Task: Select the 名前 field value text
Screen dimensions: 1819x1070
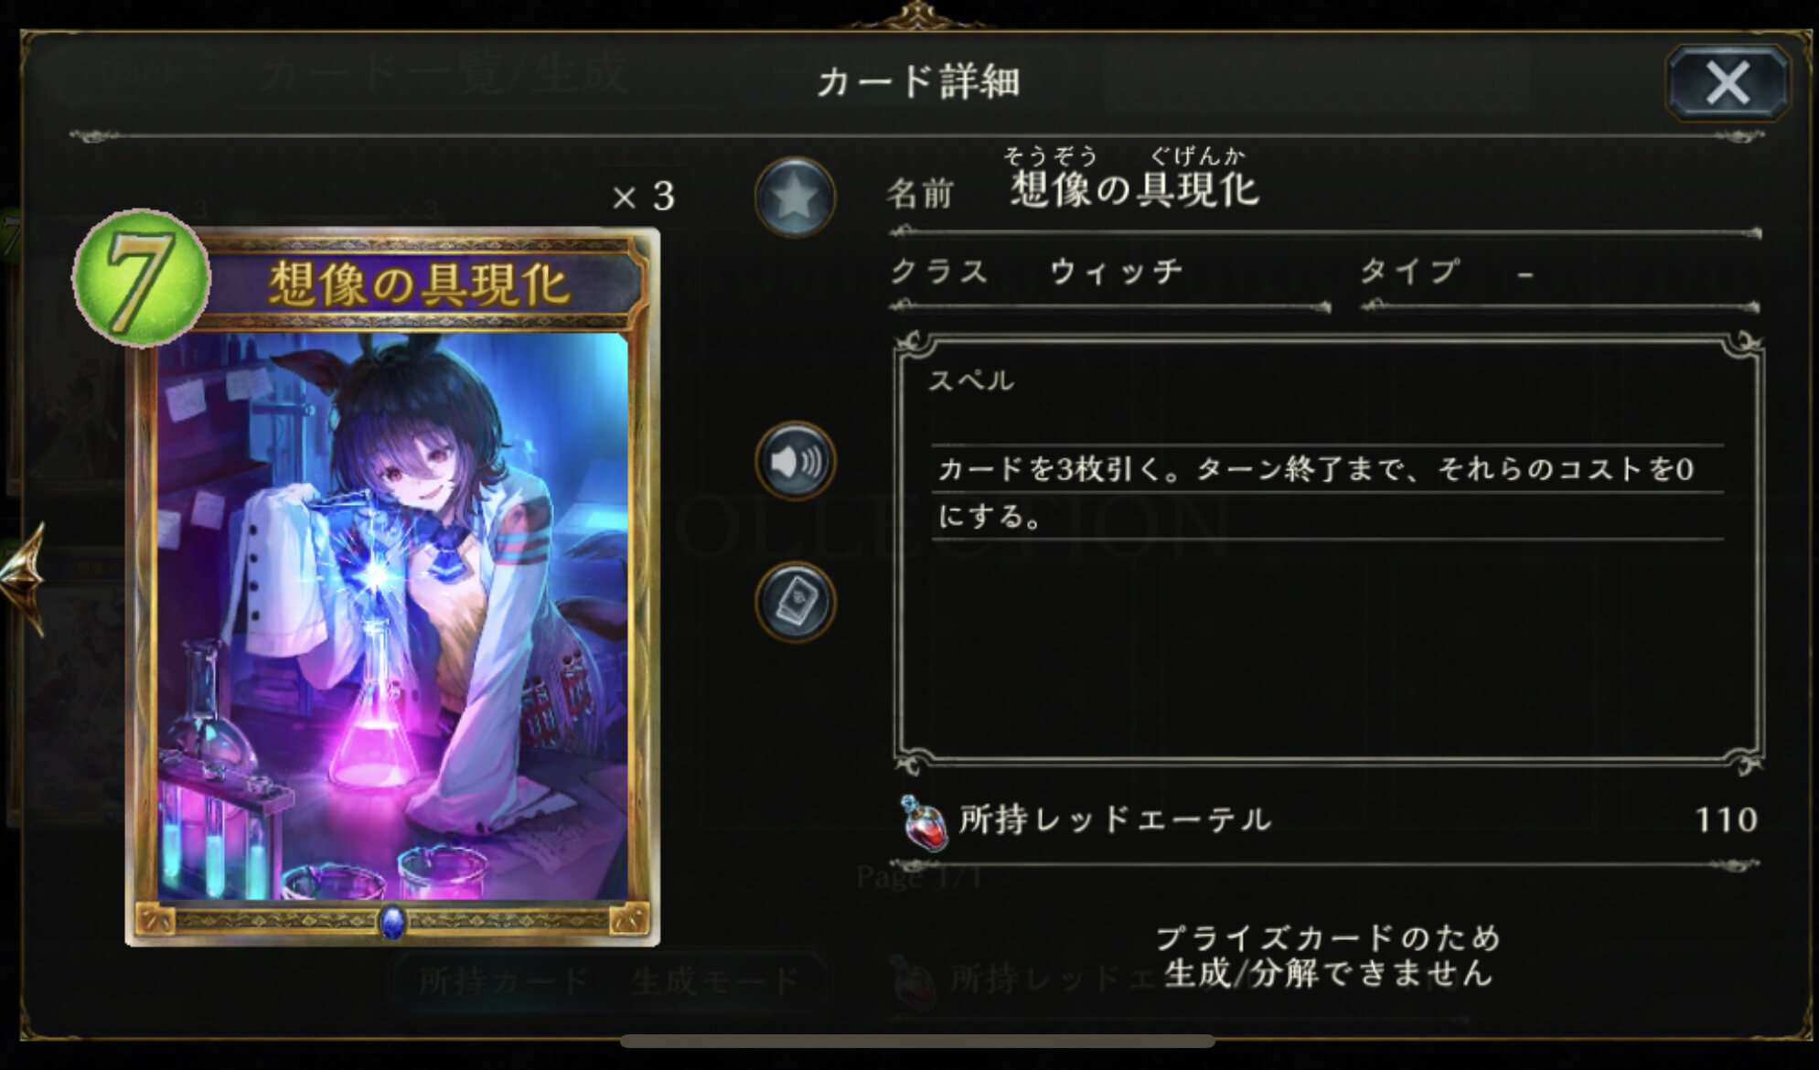Action: (x=1134, y=189)
